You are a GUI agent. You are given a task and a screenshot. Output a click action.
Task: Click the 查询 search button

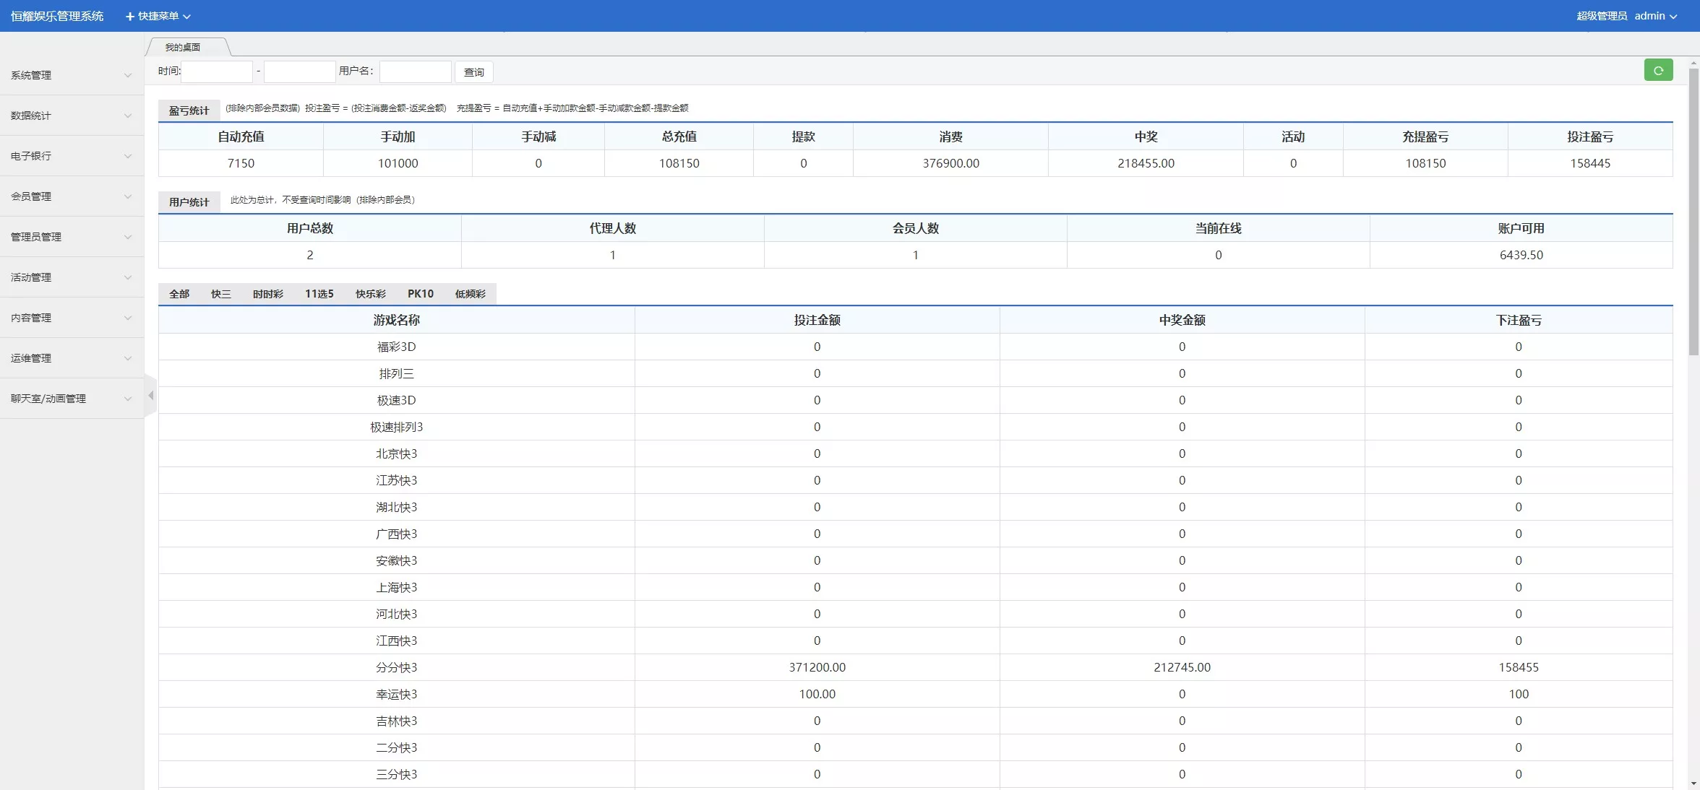tap(473, 71)
